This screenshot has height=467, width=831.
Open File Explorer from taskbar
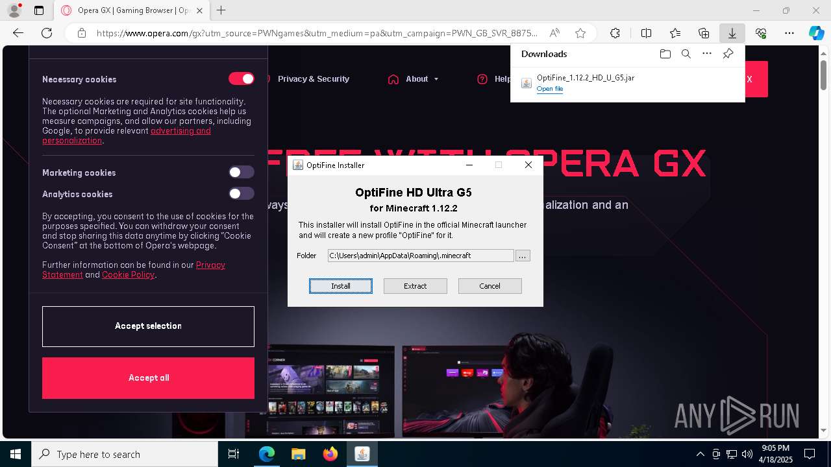coord(298,454)
